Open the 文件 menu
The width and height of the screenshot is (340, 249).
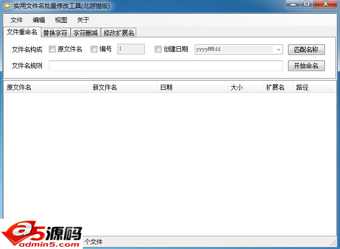[x=17, y=20]
